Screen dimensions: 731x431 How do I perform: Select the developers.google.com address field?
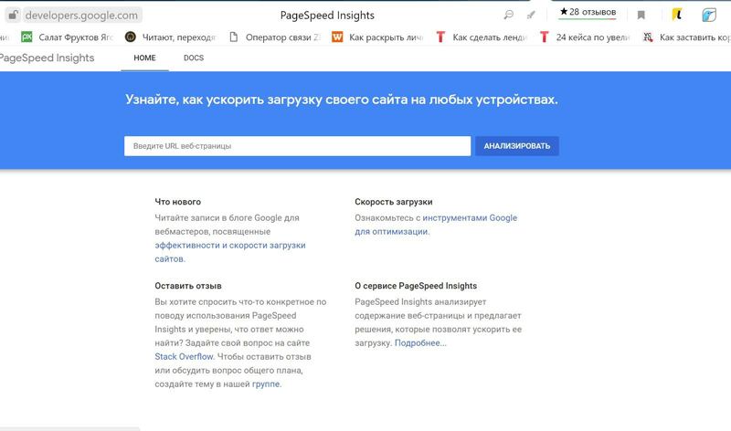pyautogui.click(x=81, y=15)
